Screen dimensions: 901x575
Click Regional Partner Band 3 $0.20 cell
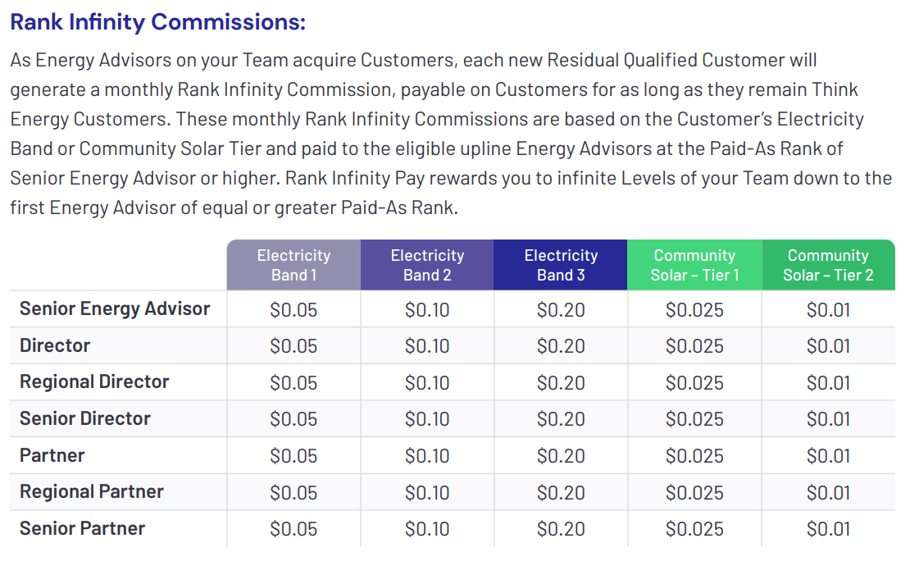(561, 492)
